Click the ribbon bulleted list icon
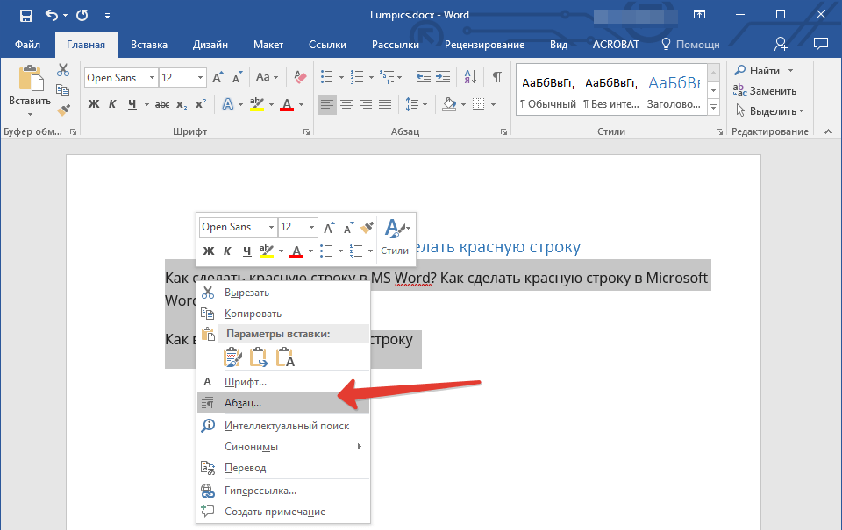The height and width of the screenshot is (530, 842). (326, 77)
